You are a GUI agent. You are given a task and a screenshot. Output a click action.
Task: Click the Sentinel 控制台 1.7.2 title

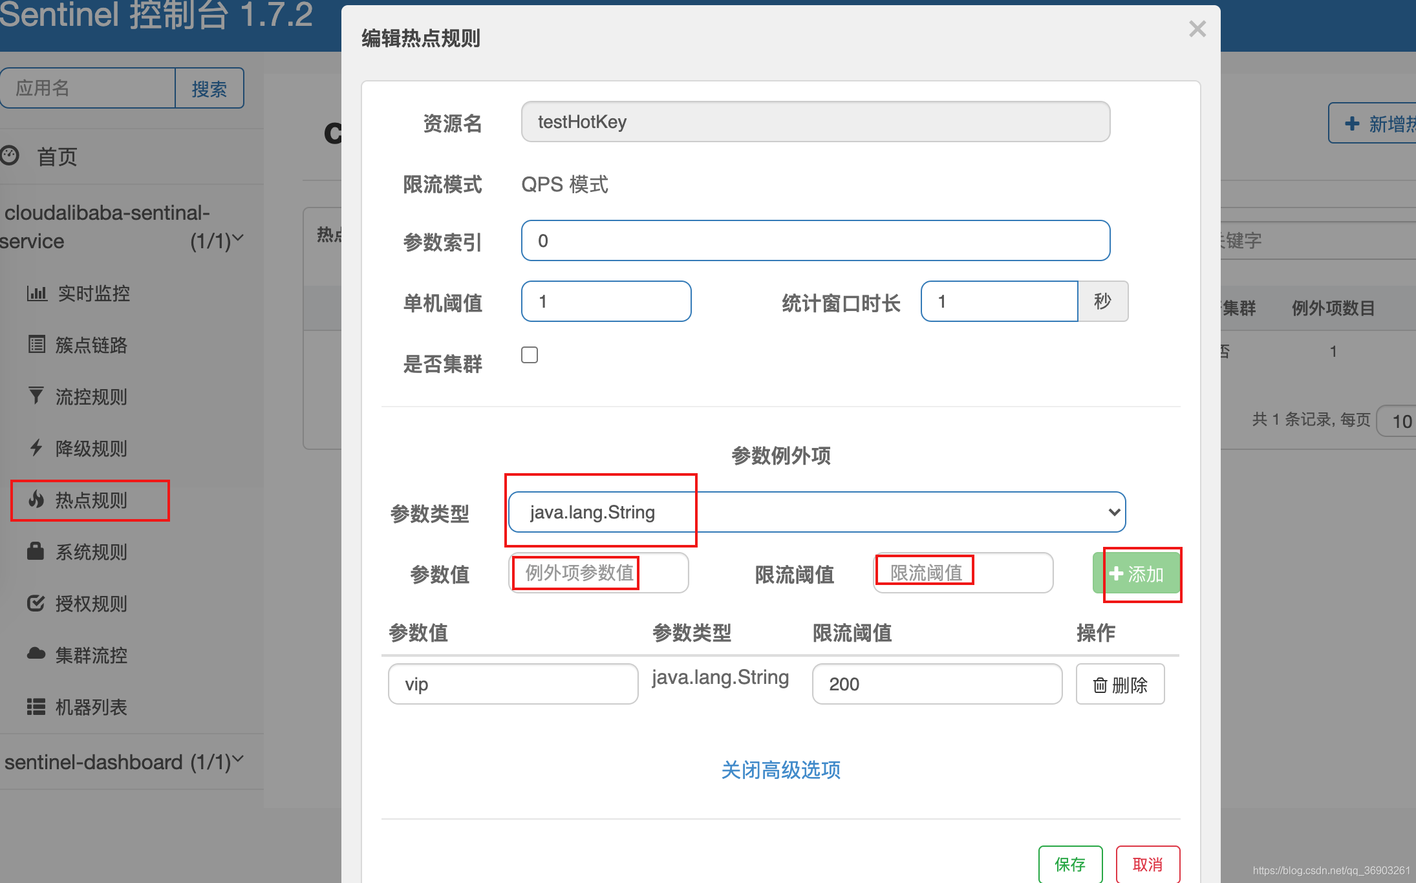[156, 16]
